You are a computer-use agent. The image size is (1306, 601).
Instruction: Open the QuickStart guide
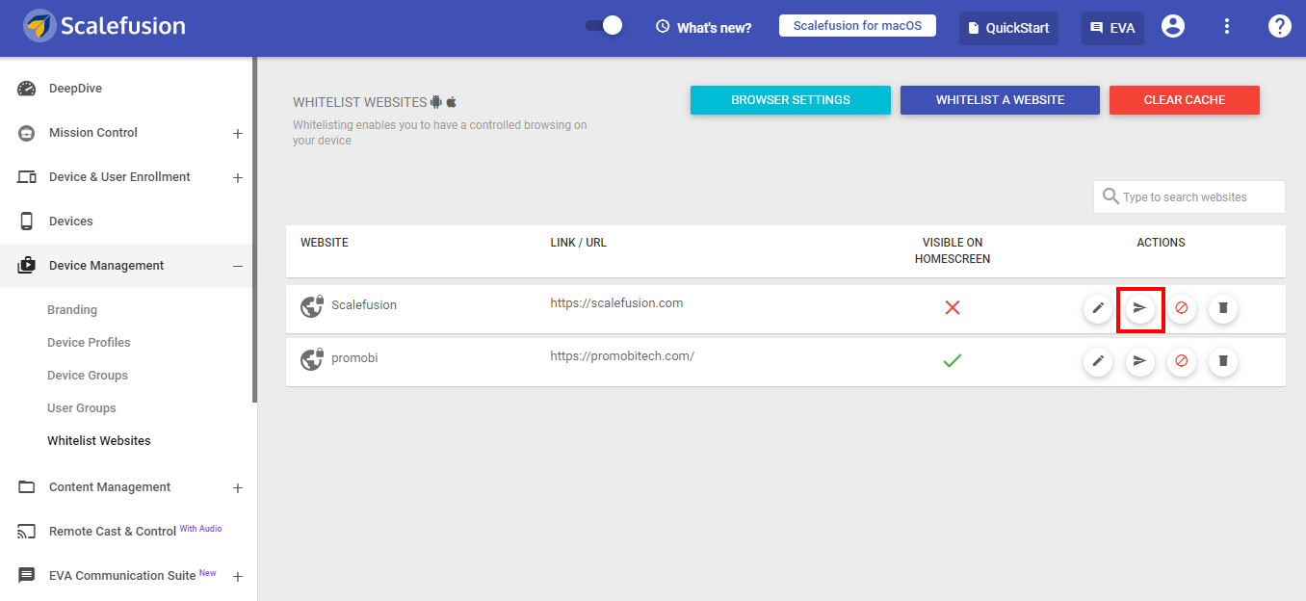[x=1008, y=28]
